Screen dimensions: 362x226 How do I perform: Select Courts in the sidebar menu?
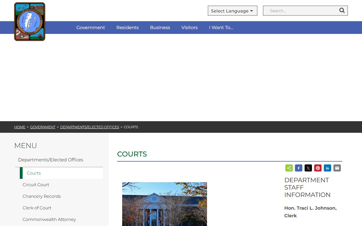[x=61, y=173]
